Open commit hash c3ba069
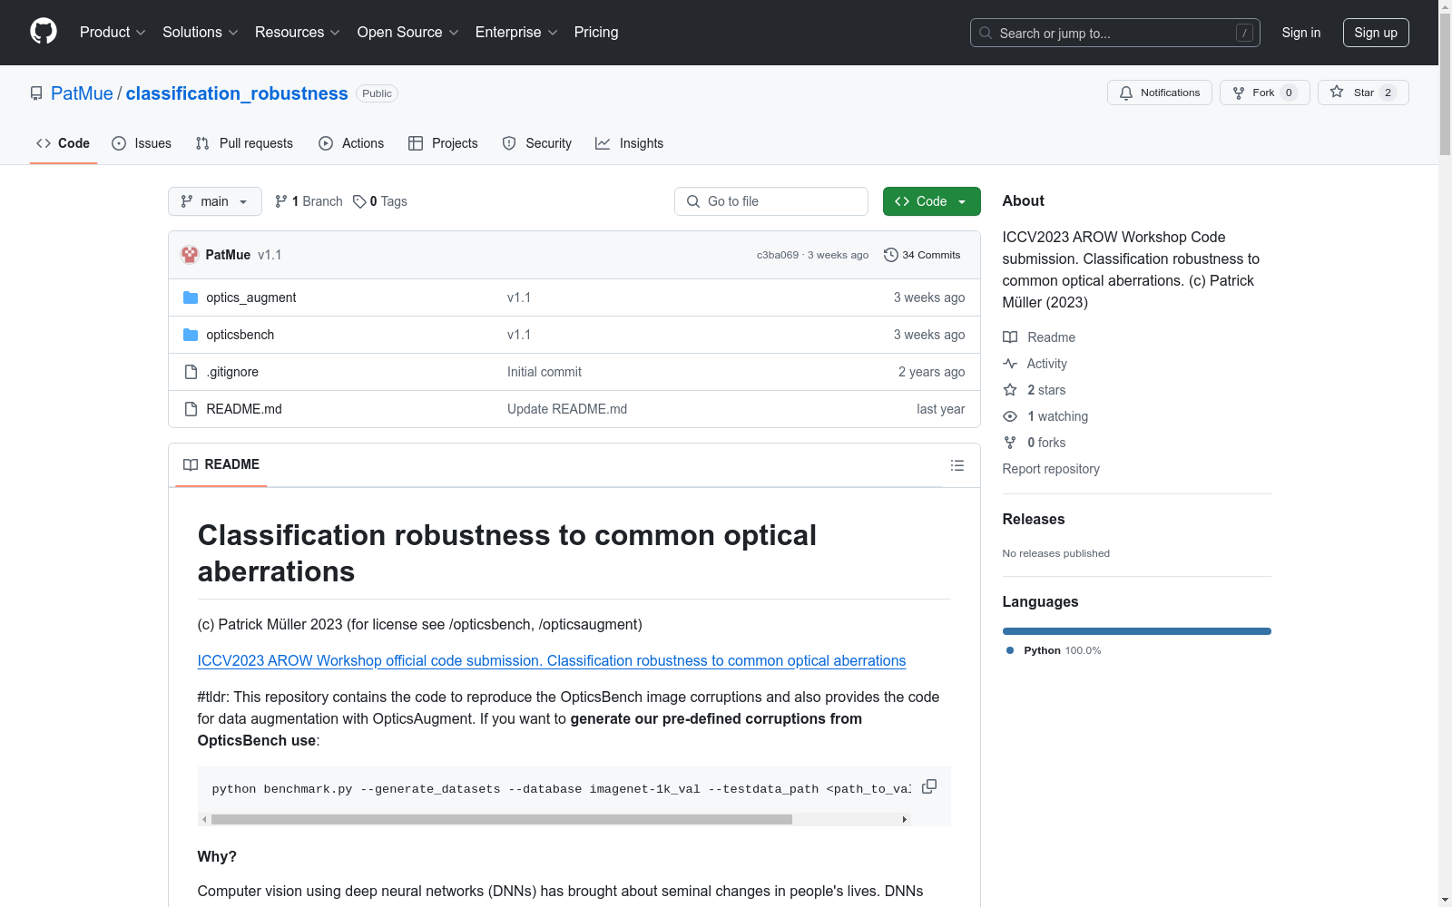 (778, 255)
